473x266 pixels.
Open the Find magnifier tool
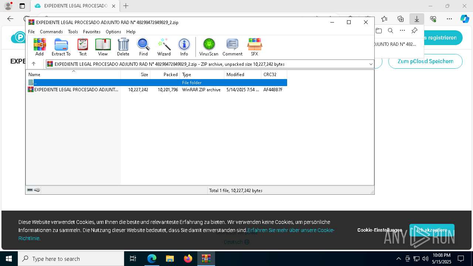pyautogui.click(x=143, y=47)
